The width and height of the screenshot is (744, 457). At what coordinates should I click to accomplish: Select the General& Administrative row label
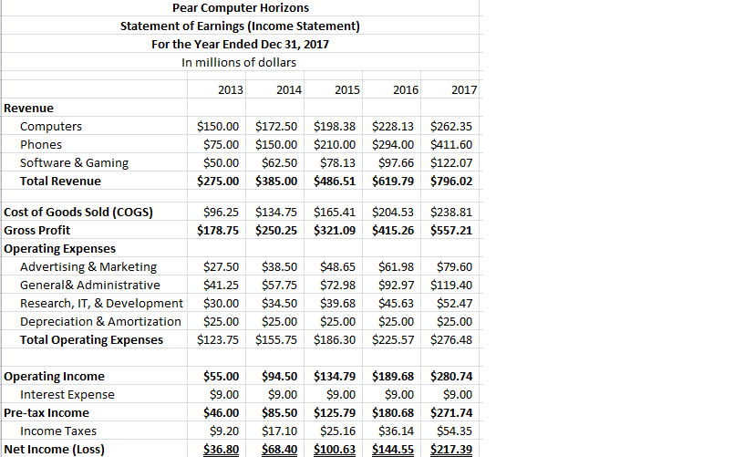click(90, 285)
